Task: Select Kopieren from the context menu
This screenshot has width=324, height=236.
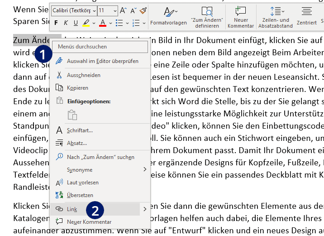Action: [100, 88]
